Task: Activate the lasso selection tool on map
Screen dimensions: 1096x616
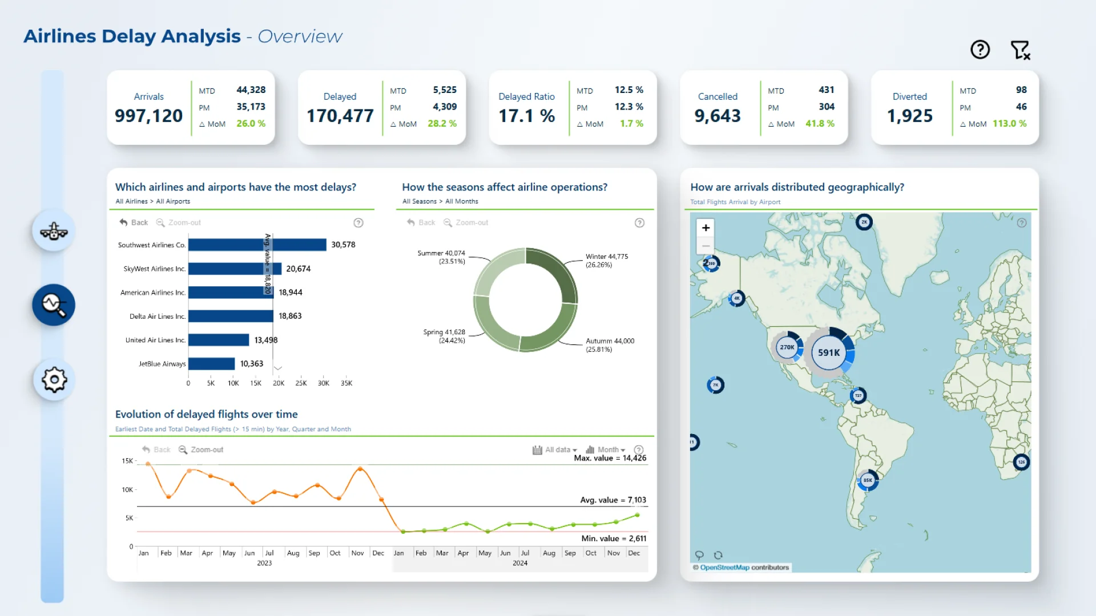Action: (699, 555)
